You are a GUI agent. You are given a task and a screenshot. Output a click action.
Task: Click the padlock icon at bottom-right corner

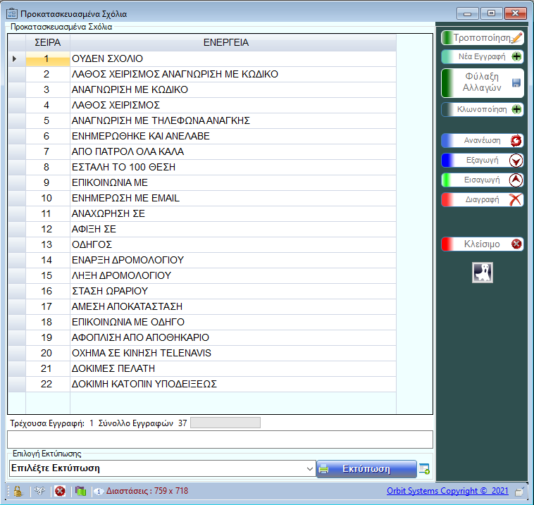coord(519,491)
